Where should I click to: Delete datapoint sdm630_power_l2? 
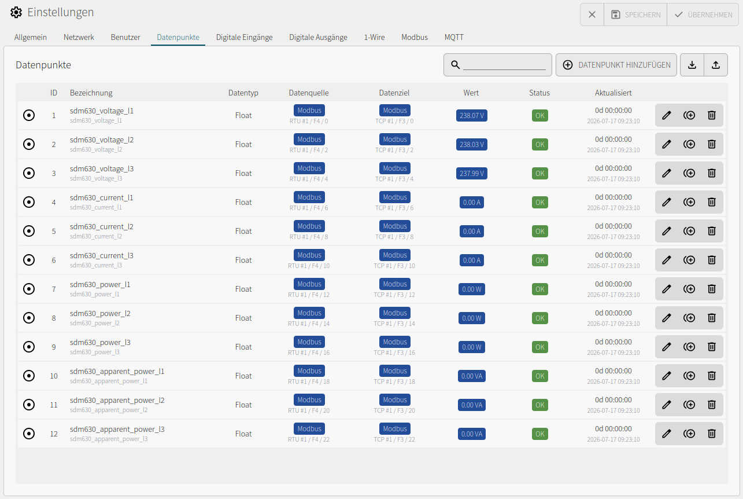712,318
